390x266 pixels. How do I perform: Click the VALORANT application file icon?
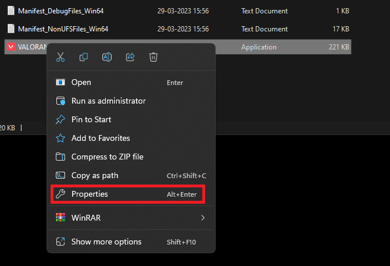click(10, 47)
